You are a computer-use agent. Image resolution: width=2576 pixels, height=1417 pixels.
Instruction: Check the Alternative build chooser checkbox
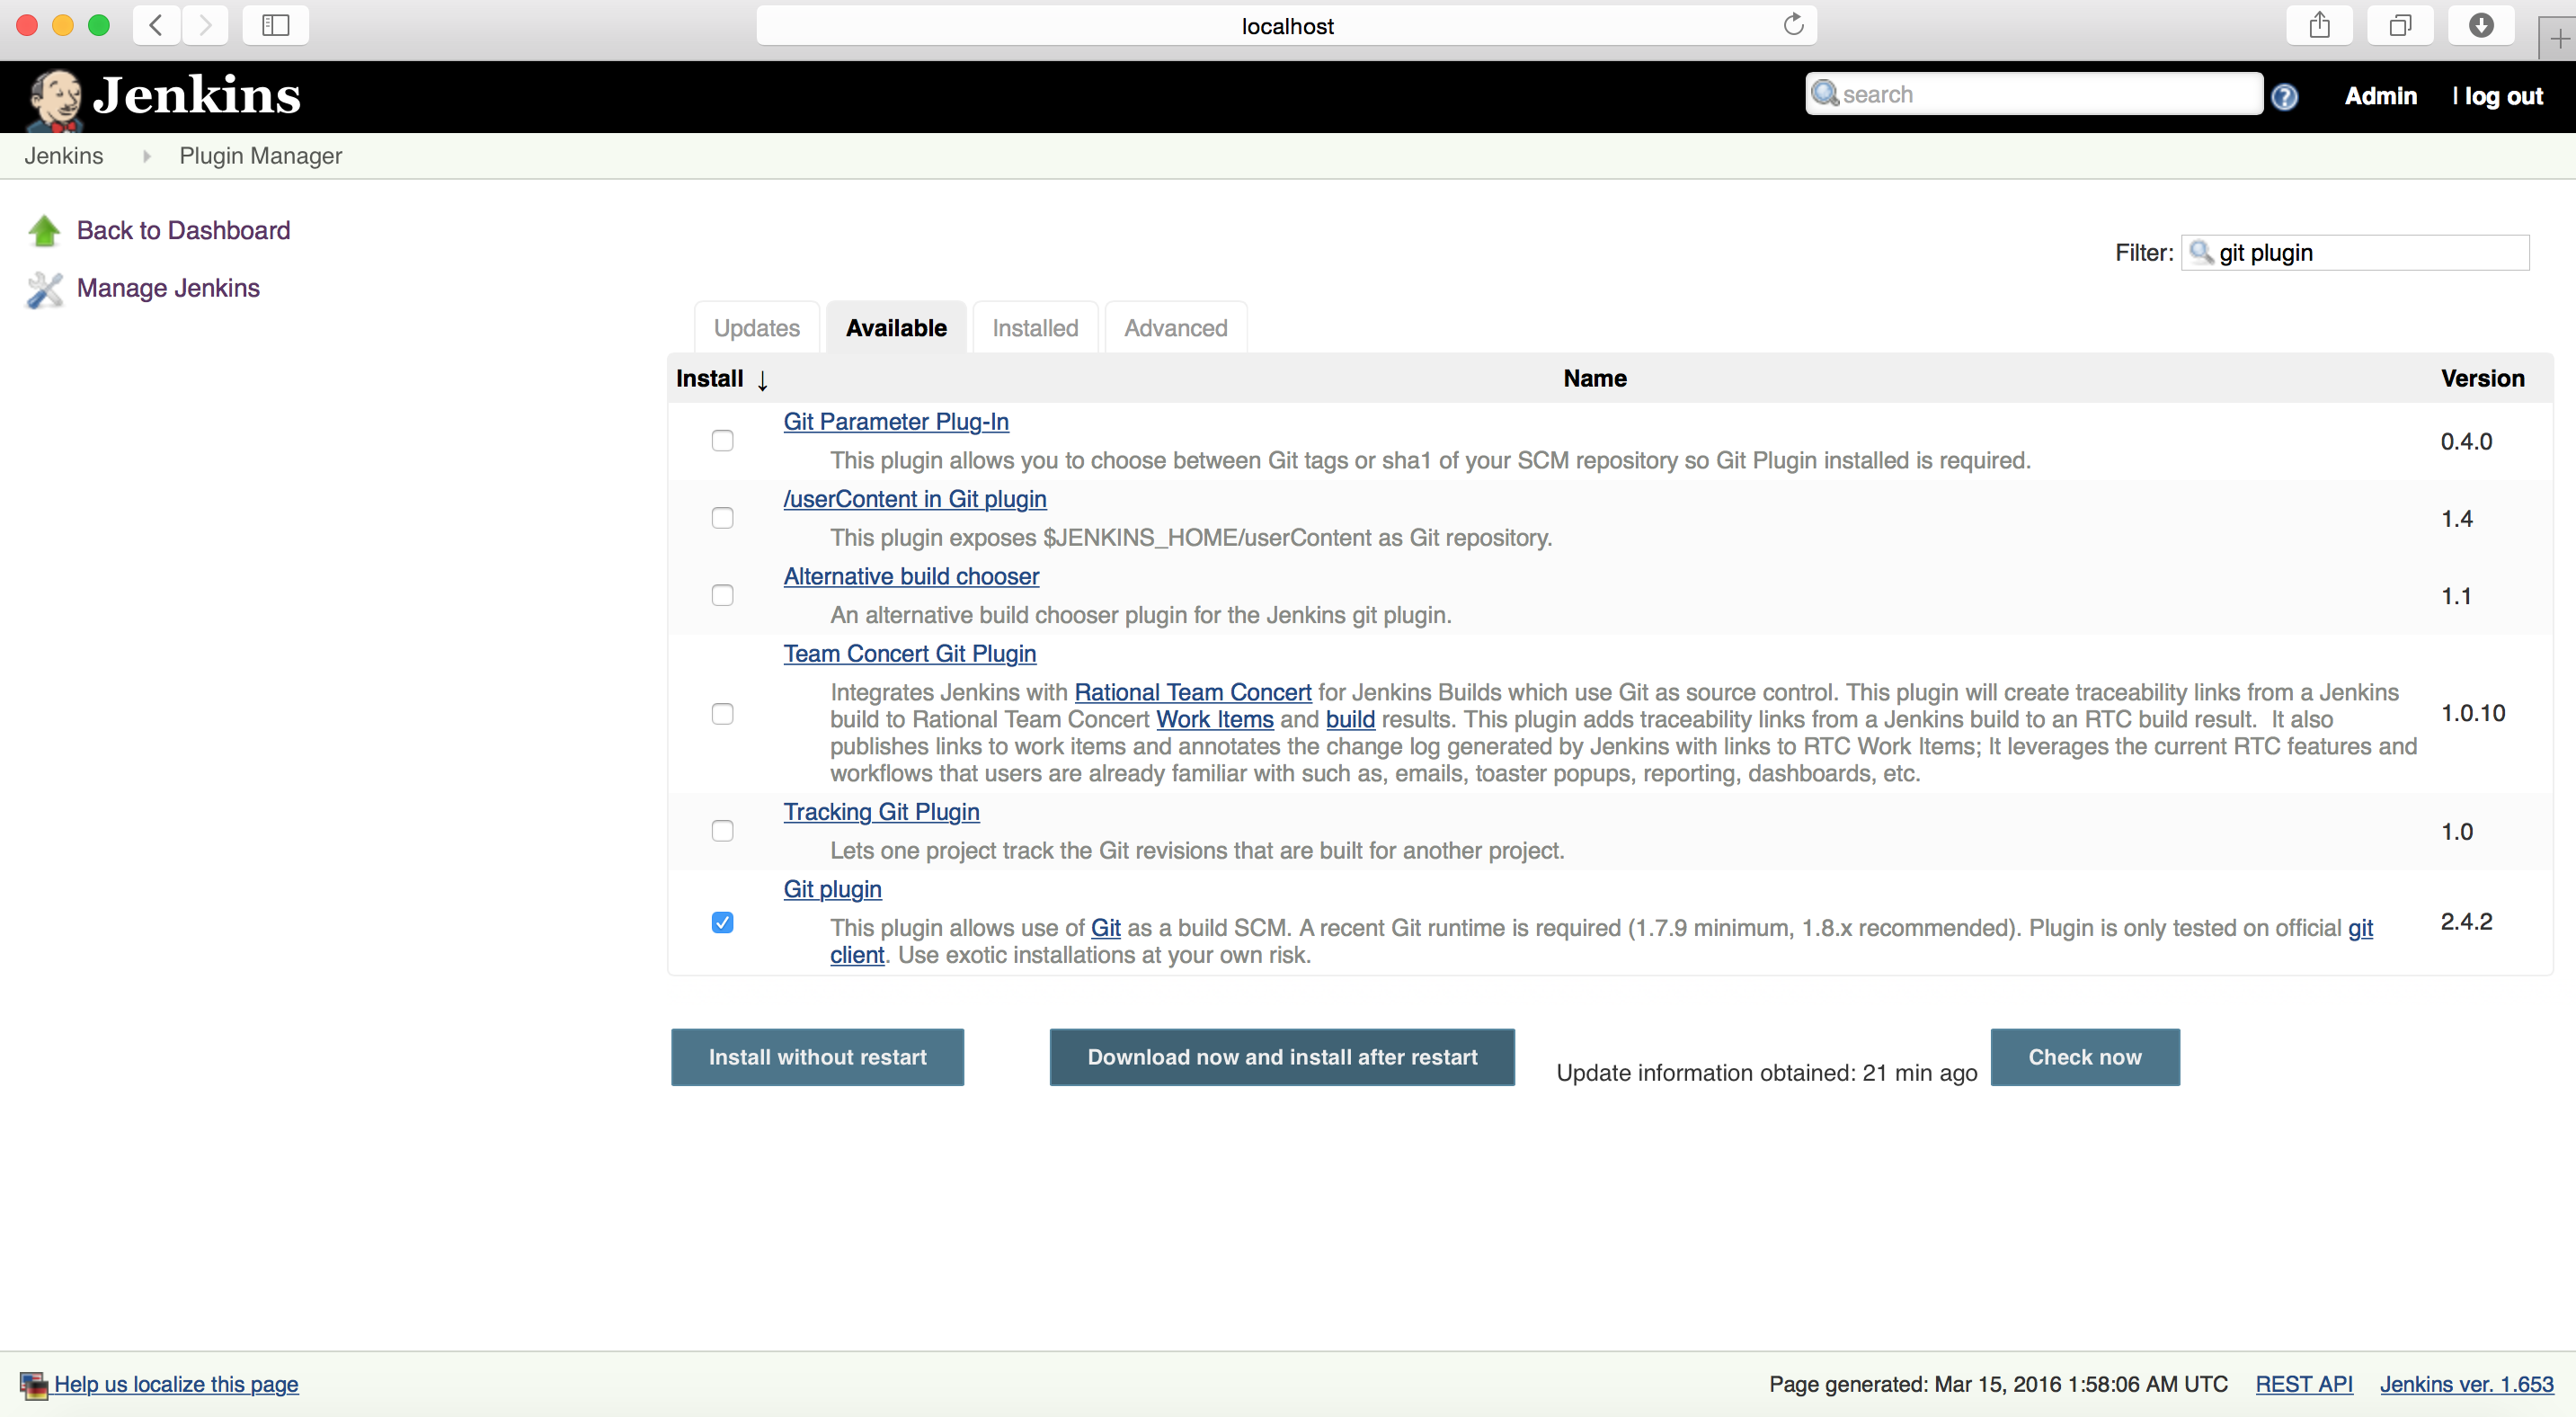(722, 595)
